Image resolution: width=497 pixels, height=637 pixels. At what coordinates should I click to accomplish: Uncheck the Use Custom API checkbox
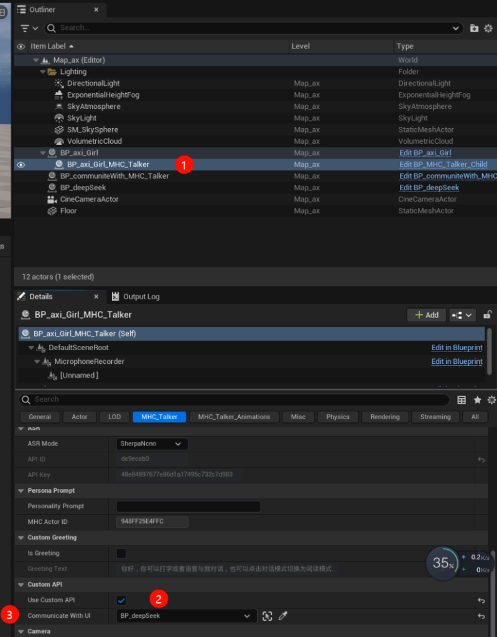(121, 600)
